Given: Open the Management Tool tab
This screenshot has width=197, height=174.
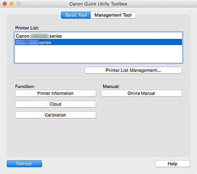Looking at the screenshot, I should pyautogui.click(x=113, y=15).
